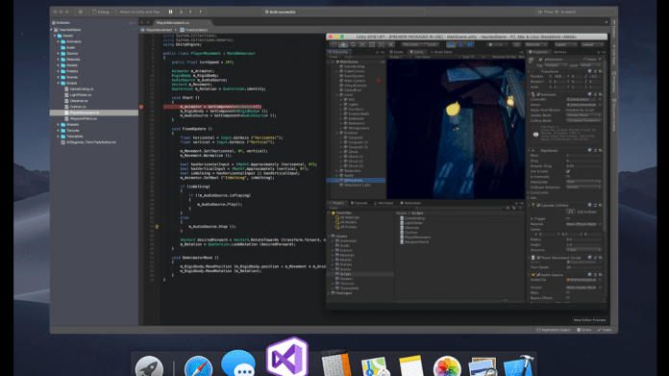
Task: Collapse the Scripts folder in the Solution tree
Action: point(59,84)
